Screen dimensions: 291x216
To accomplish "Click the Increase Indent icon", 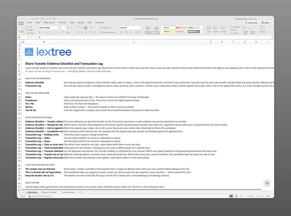I will (x=95, y=32).
